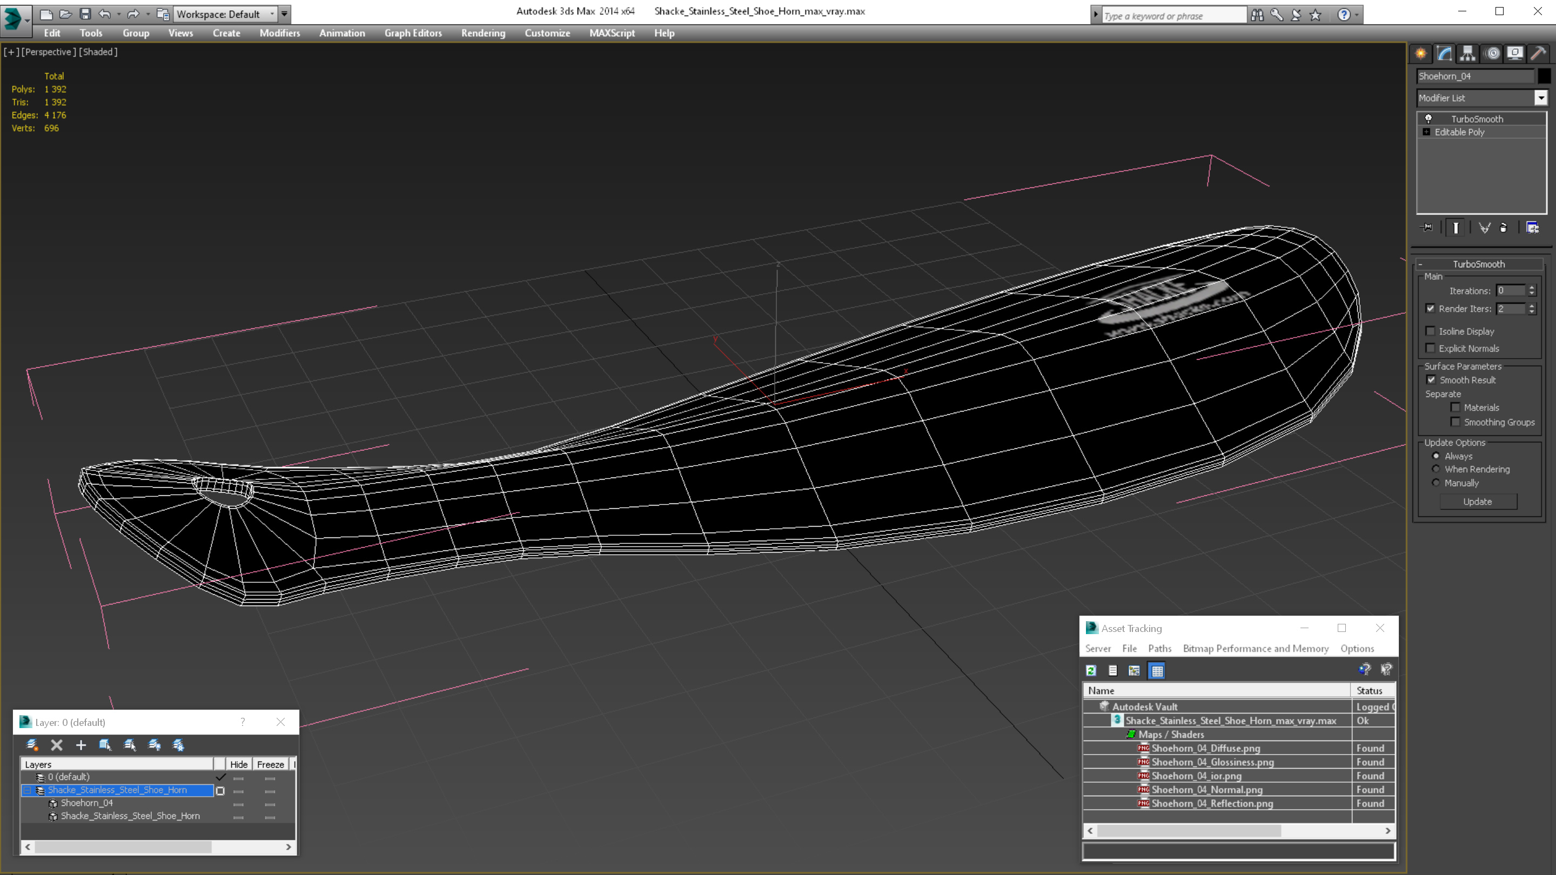Screen dimensions: 1556x875
Task: Open the Paths menu in Asset Tracking
Action: point(1159,648)
